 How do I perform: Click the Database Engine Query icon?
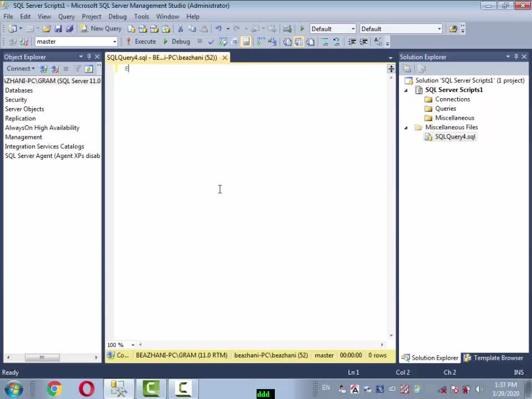131,29
